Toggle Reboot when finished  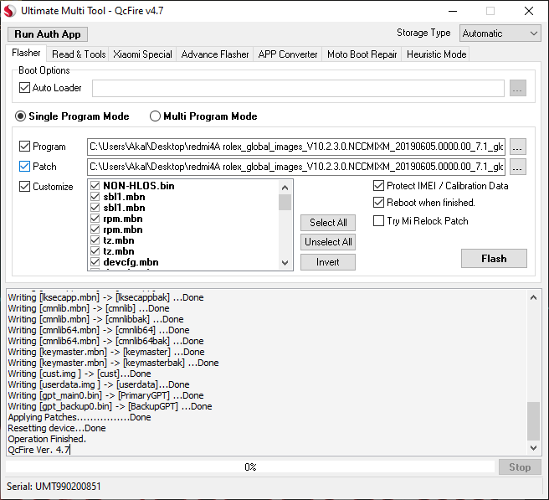point(379,203)
